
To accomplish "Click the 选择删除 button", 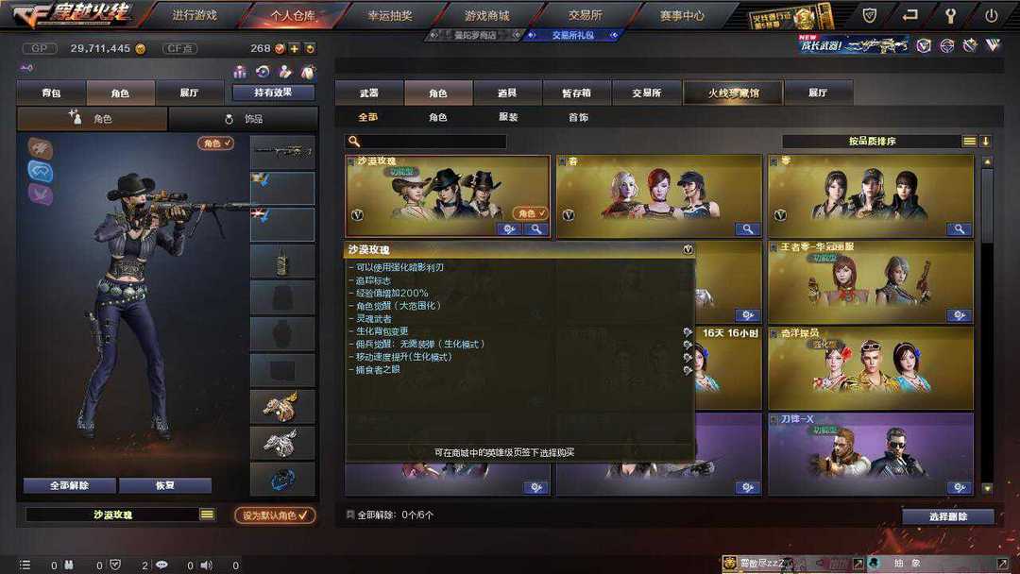I will (948, 516).
